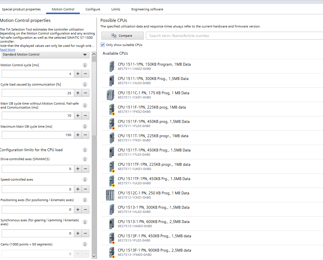Show info for Cams (1000 points)

click(85, 244)
